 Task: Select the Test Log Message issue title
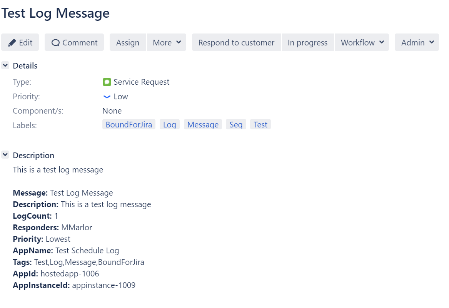(55, 13)
